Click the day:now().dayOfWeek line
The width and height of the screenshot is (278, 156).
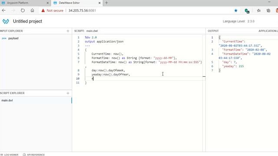108,70
